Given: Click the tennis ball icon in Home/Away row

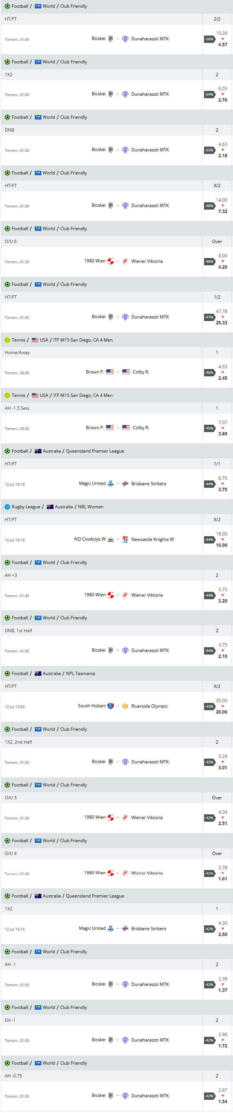Looking at the screenshot, I should click(7, 340).
